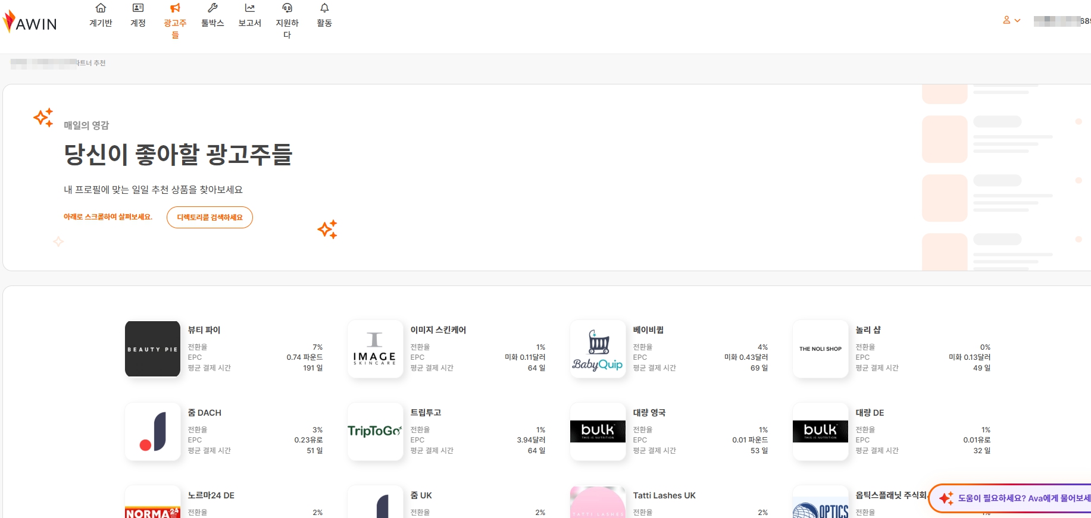
Task: Open the BabyQuip logo thumbnail
Action: pyautogui.click(x=598, y=349)
